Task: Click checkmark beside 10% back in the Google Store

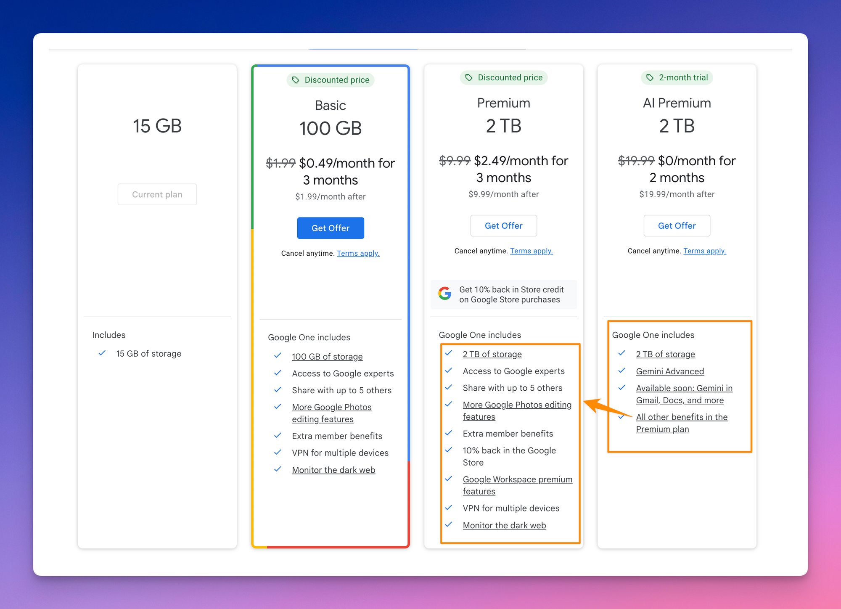Action: (x=449, y=450)
